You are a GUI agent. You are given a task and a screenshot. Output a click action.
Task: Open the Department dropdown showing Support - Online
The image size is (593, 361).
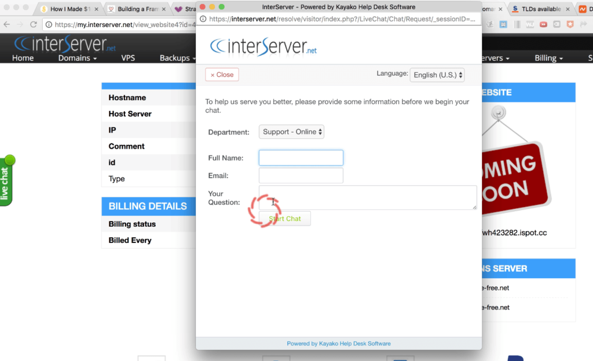coord(291,132)
